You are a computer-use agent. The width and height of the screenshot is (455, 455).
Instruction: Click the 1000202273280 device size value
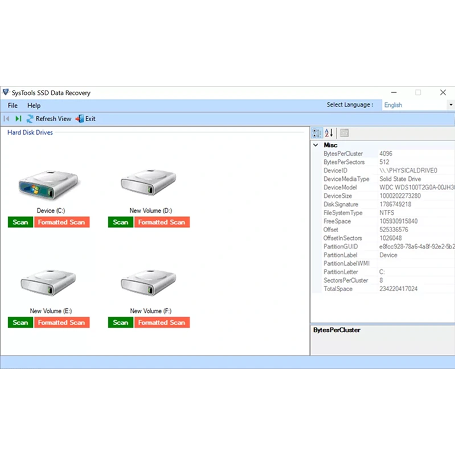click(x=400, y=196)
